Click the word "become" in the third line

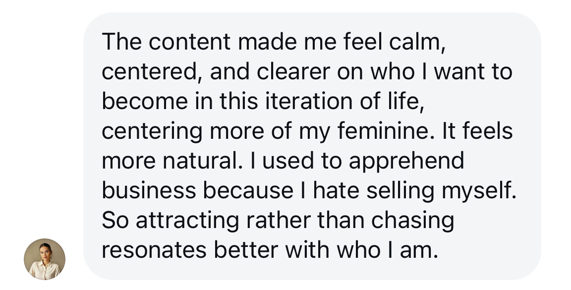tap(145, 101)
